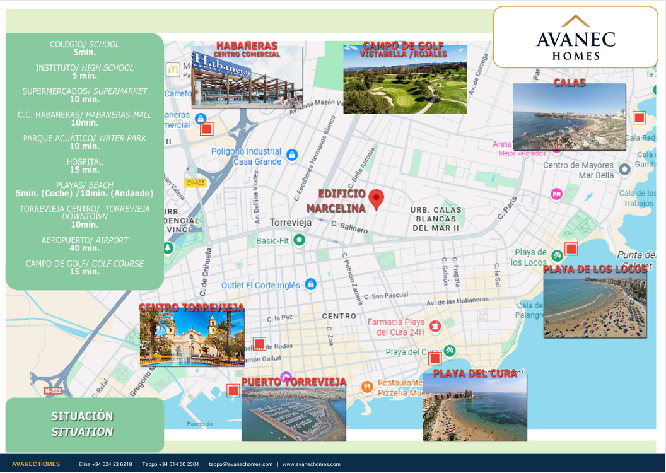Image resolution: width=666 pixels, height=473 pixels.
Task: Click the PUERTO TORREVIEJA red heading
Action: click(x=294, y=382)
